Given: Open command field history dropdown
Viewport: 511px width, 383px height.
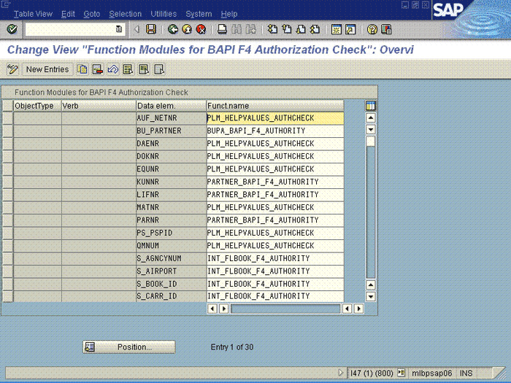Looking at the screenshot, I should [x=118, y=29].
